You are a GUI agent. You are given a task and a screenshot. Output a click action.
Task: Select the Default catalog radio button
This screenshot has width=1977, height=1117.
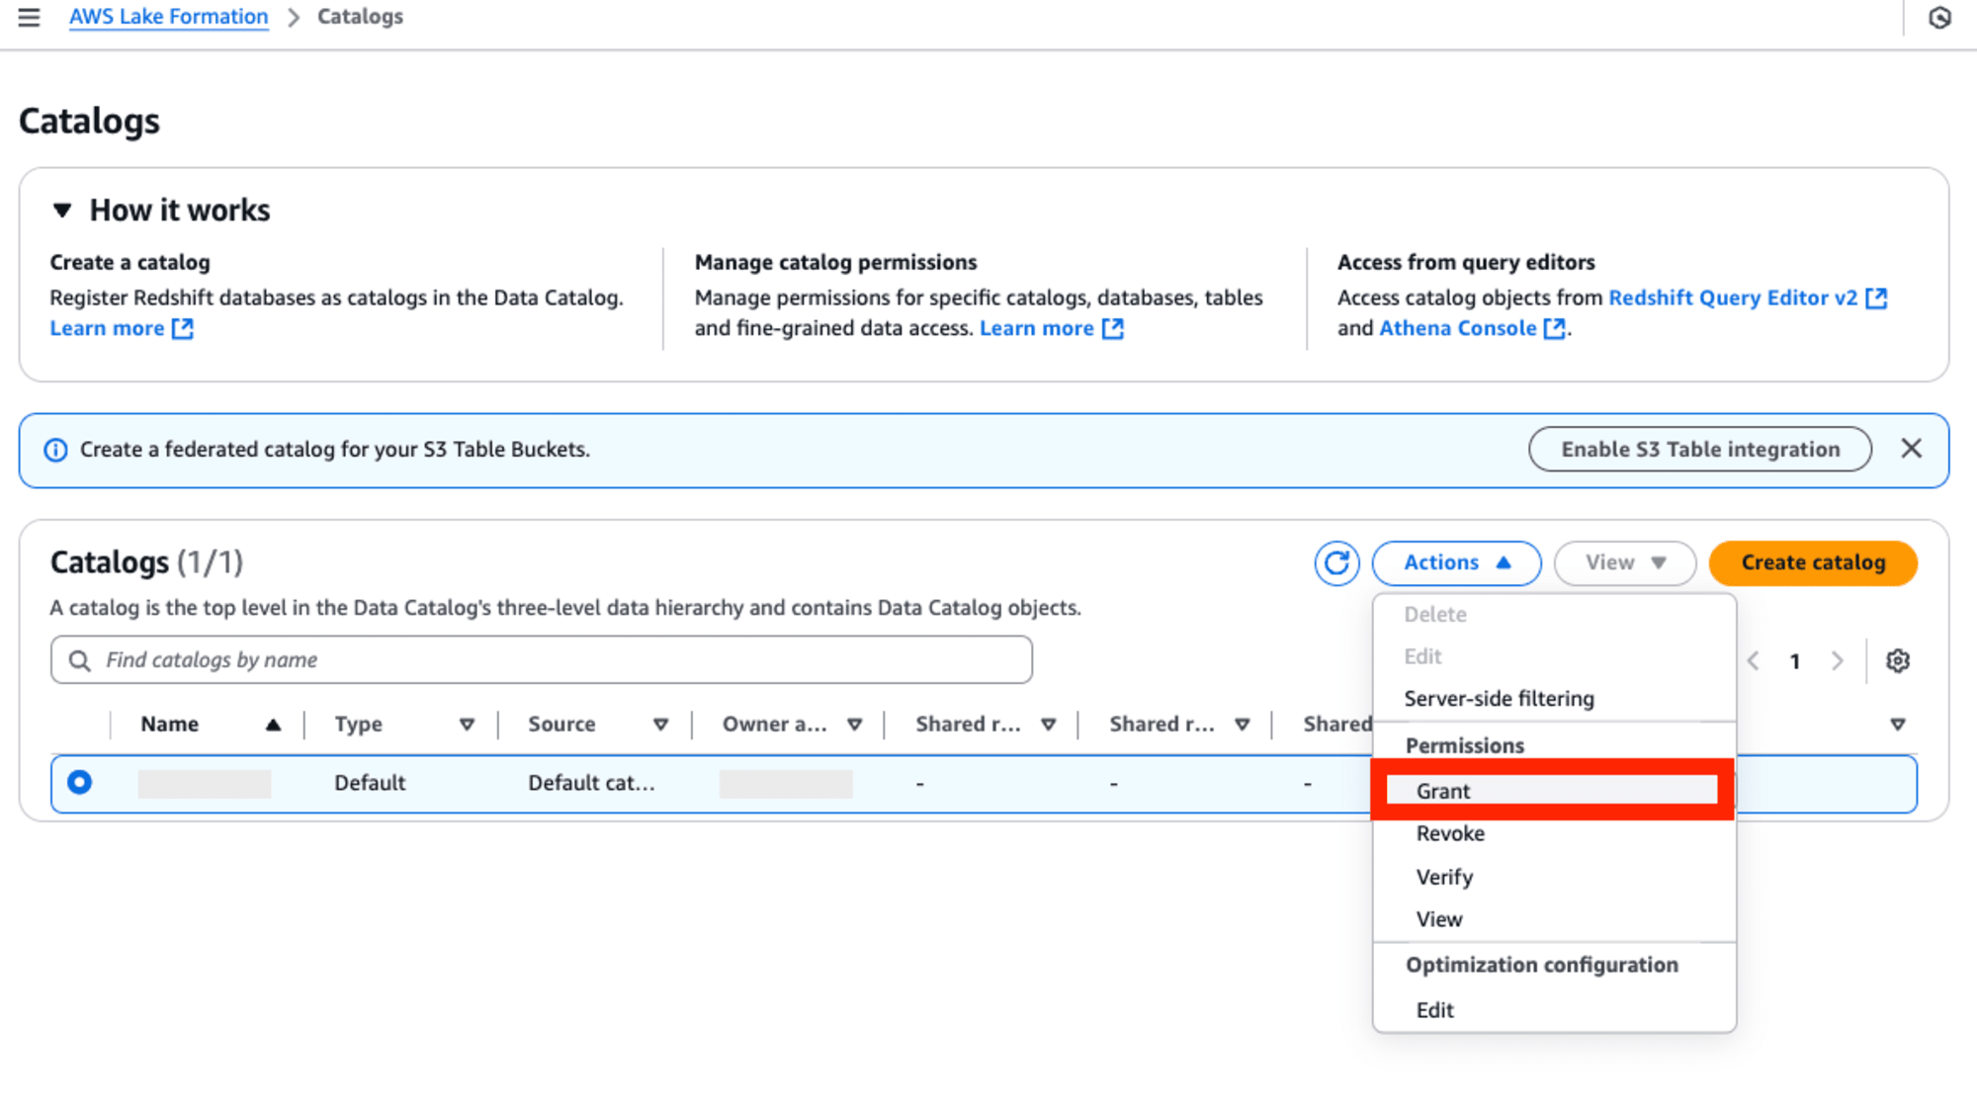coord(80,782)
